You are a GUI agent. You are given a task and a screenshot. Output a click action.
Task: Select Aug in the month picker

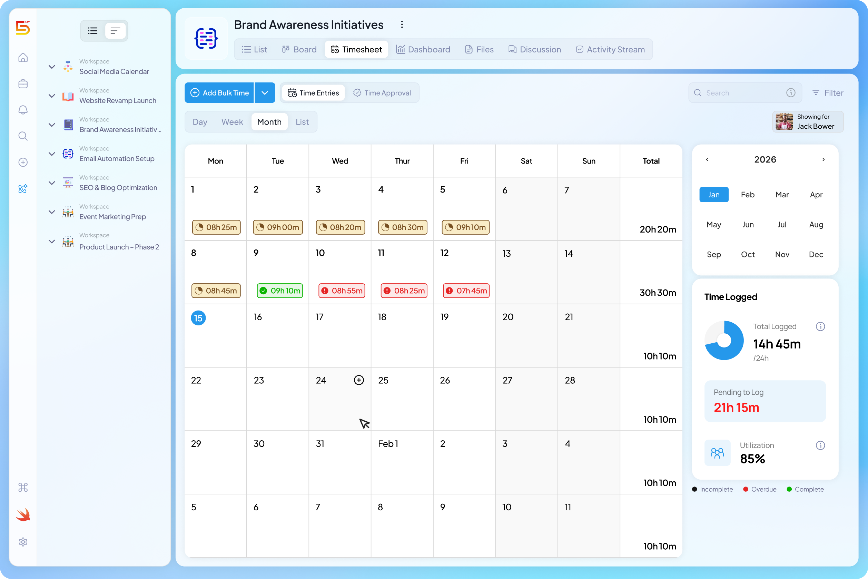(x=816, y=225)
